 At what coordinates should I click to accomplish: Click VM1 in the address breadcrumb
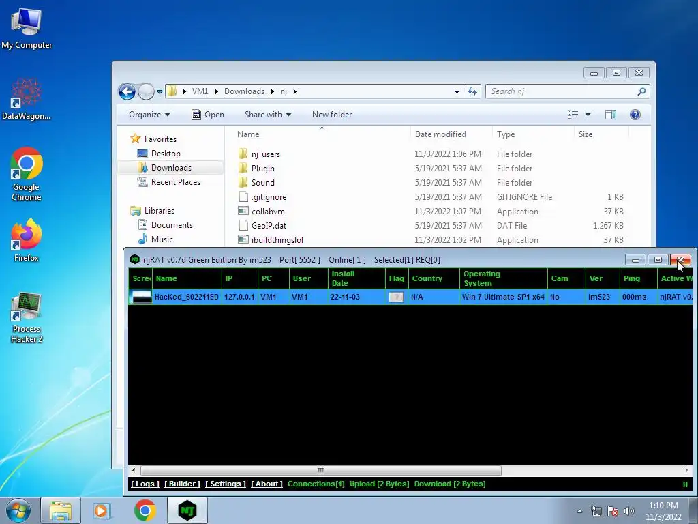click(200, 91)
